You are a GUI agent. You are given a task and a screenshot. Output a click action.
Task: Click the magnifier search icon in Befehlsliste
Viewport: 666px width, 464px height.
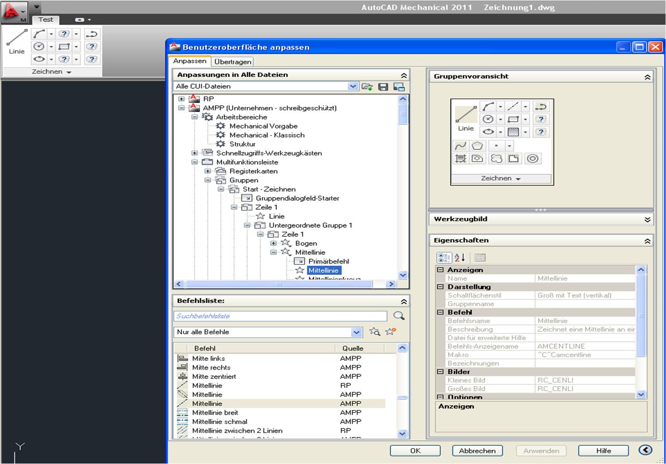(x=399, y=316)
